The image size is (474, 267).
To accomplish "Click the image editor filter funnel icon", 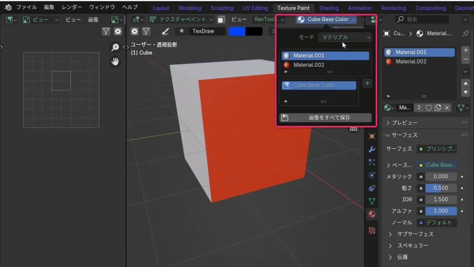I will tap(106, 31).
